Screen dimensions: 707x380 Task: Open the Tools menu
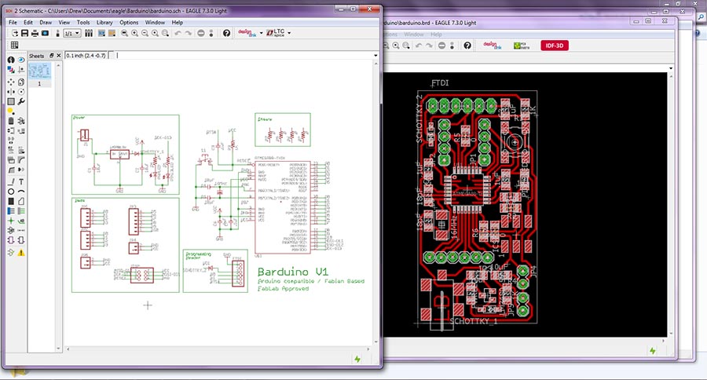coord(83,22)
